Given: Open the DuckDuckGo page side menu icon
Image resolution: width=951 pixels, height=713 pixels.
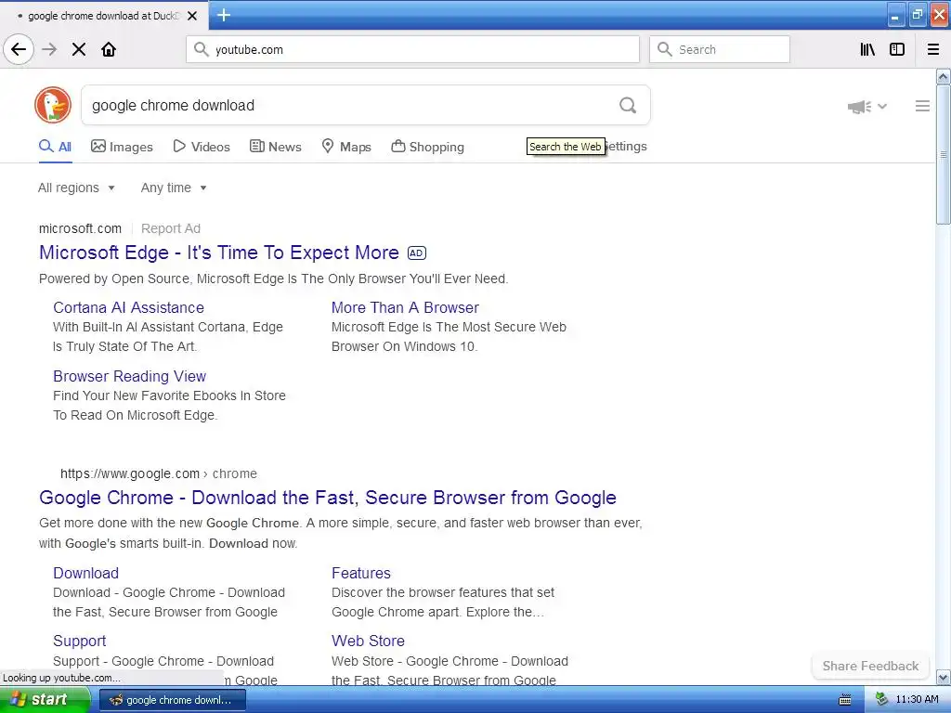Looking at the screenshot, I should (x=922, y=106).
